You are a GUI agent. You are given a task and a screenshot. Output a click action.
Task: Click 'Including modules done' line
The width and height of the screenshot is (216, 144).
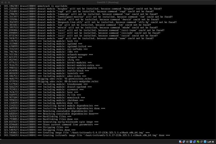(39, 103)
